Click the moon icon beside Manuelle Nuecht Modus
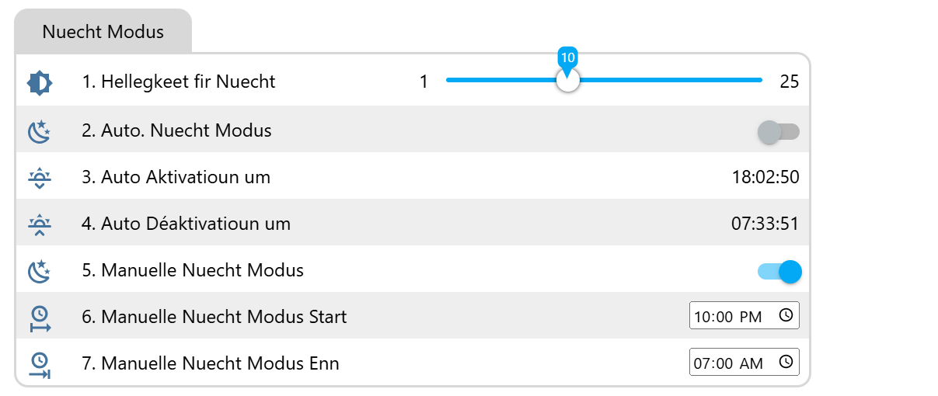 click(x=40, y=271)
